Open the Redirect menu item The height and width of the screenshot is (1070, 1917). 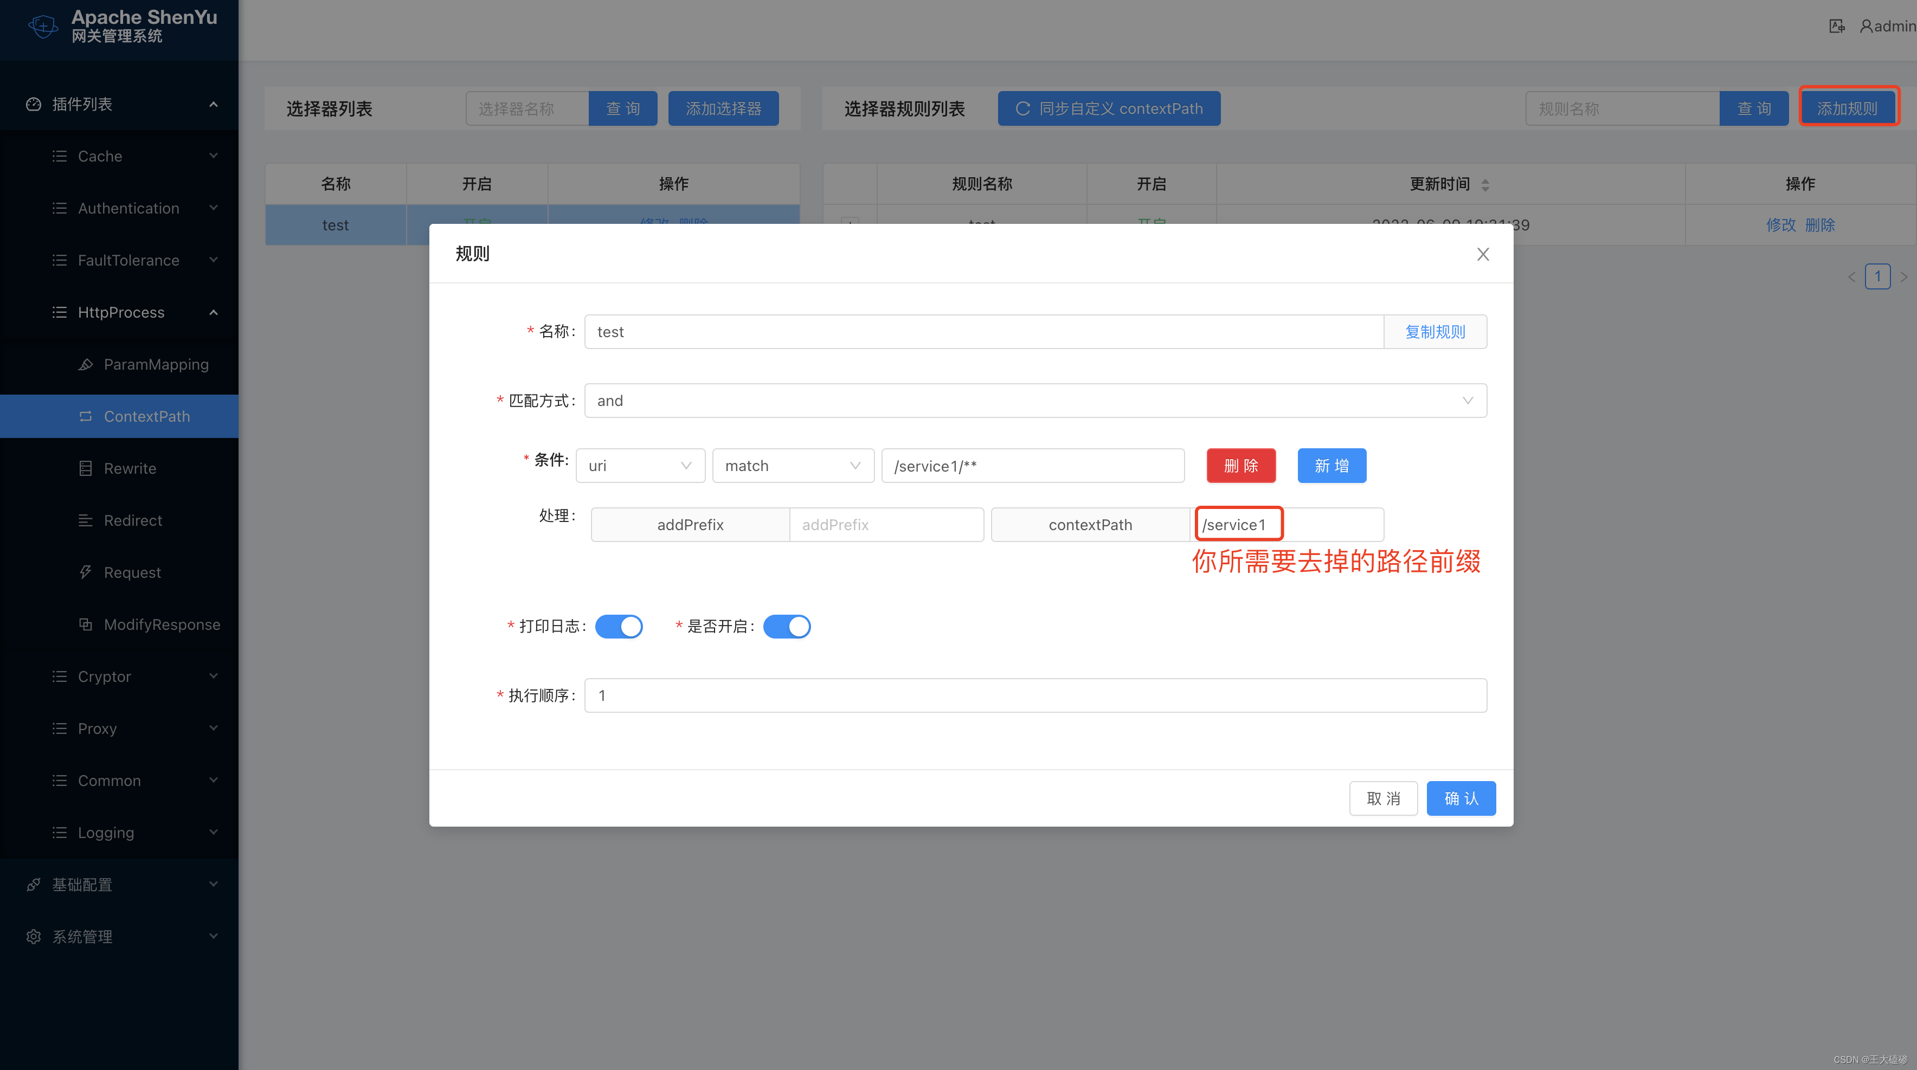coord(119,521)
